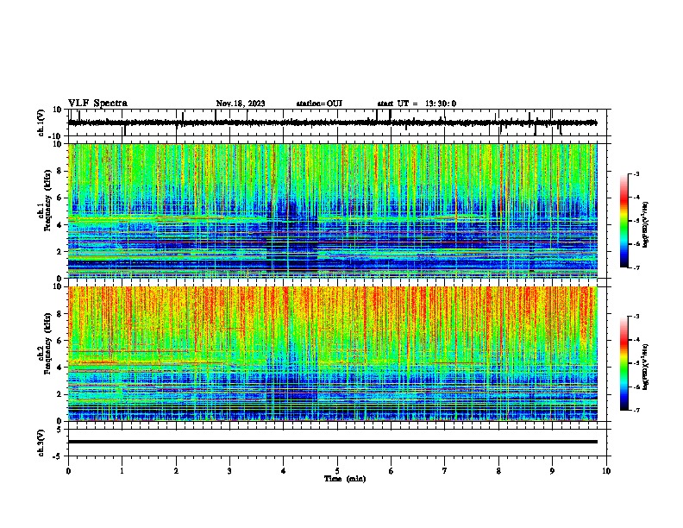Click time axis tick label 7

tap(445, 471)
